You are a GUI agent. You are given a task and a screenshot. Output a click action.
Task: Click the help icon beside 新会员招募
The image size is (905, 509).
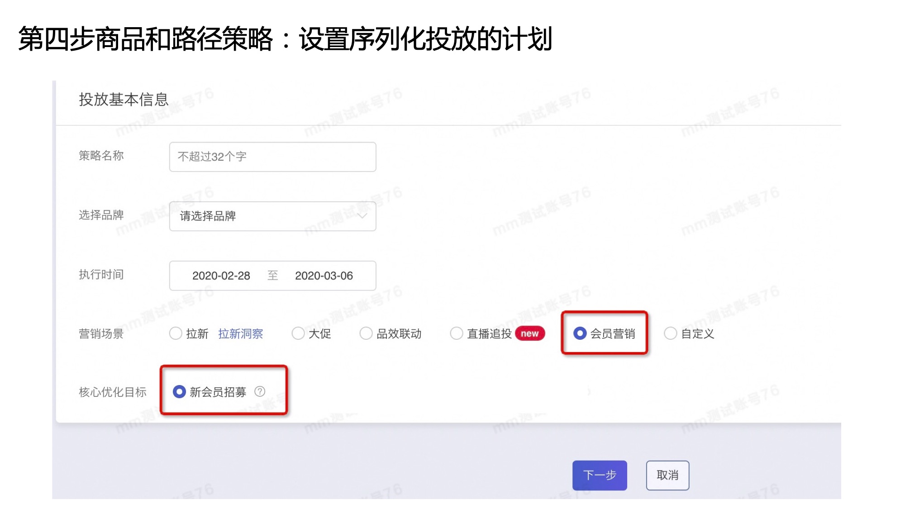[x=260, y=391]
